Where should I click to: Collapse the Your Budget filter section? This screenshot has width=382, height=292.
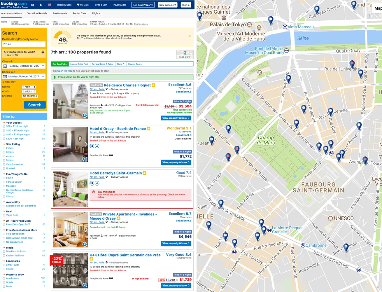click(x=4, y=123)
